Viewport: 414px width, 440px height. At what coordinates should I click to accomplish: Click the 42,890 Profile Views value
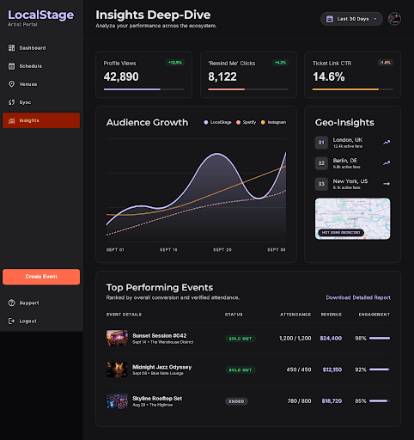[x=121, y=76]
